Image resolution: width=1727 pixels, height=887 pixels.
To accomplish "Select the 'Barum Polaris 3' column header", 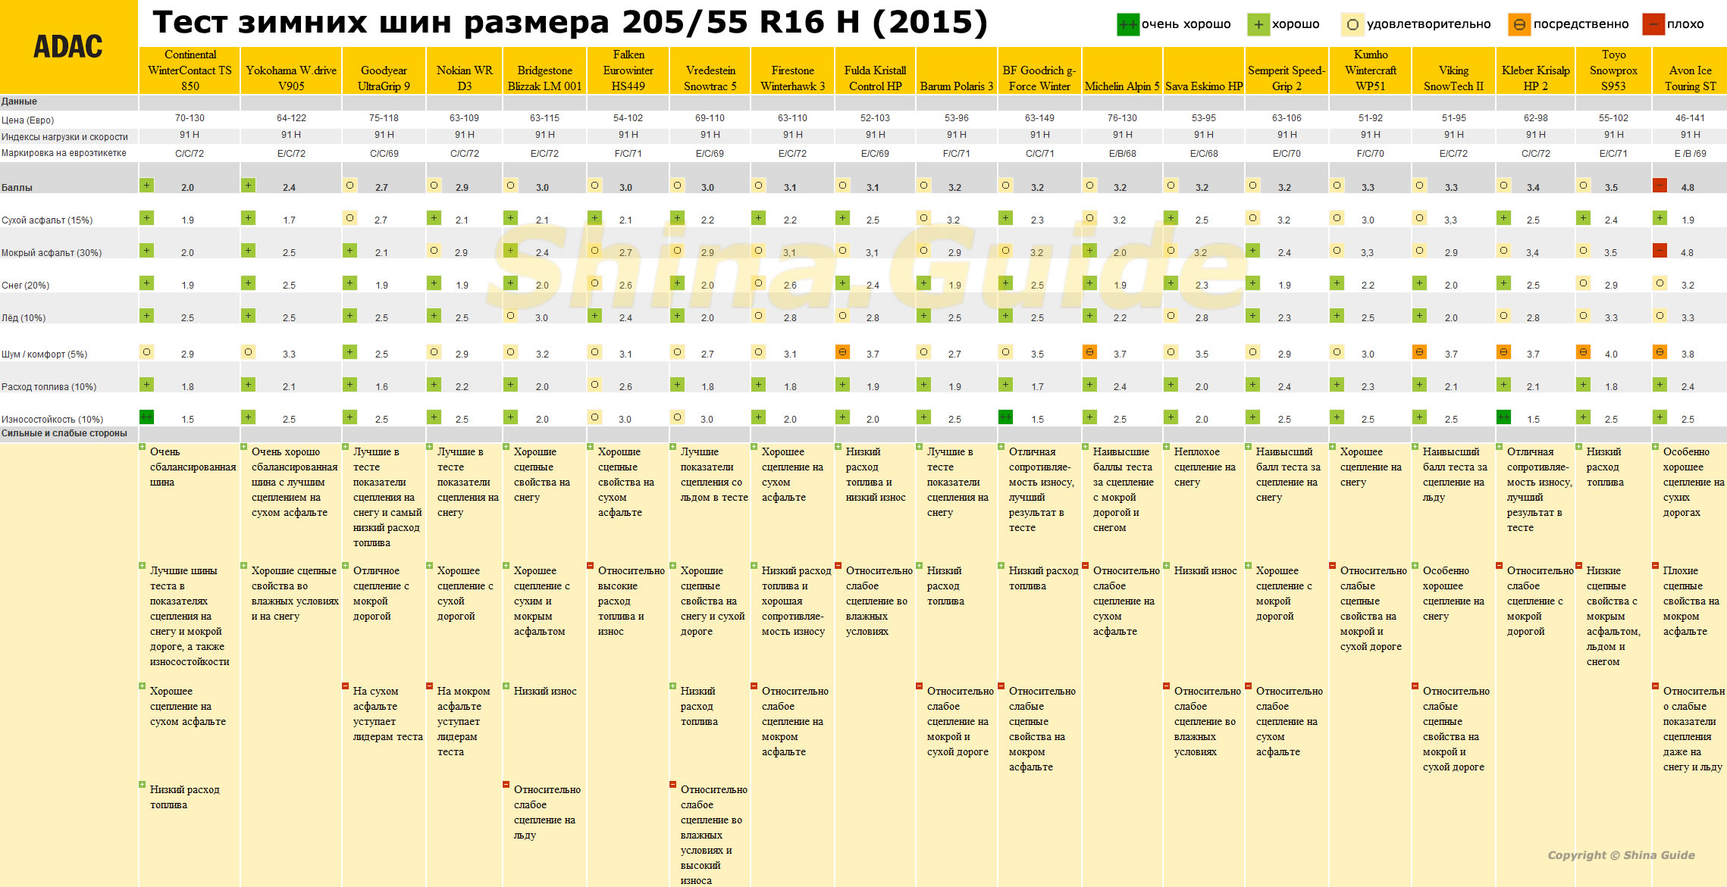I will [x=956, y=70].
